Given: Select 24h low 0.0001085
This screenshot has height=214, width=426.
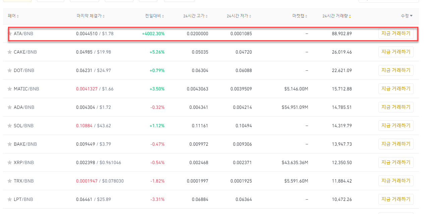Looking at the screenshot, I should point(241,33).
